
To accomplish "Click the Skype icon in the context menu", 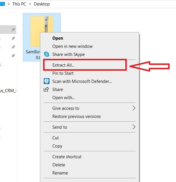I will [47, 54].
